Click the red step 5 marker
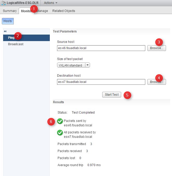Image resolution: width=172 pixels, height=176 pixels. pos(127,95)
